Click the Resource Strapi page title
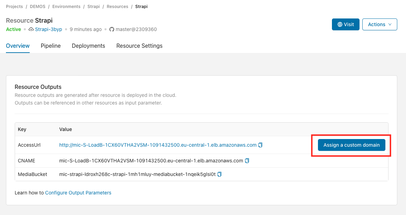The width and height of the screenshot is (406, 215). coord(29,21)
